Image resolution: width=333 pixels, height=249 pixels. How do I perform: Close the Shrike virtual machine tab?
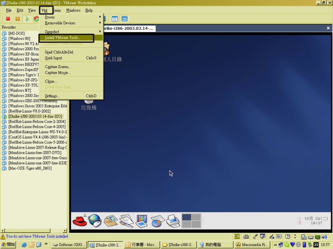pos(328,28)
